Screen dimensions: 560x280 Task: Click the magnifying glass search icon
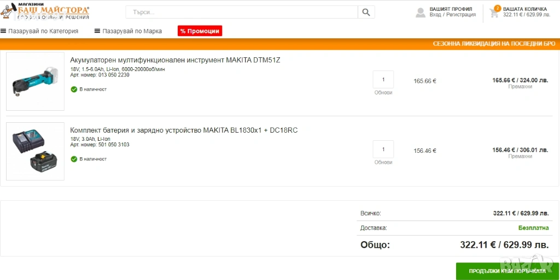tap(366, 12)
